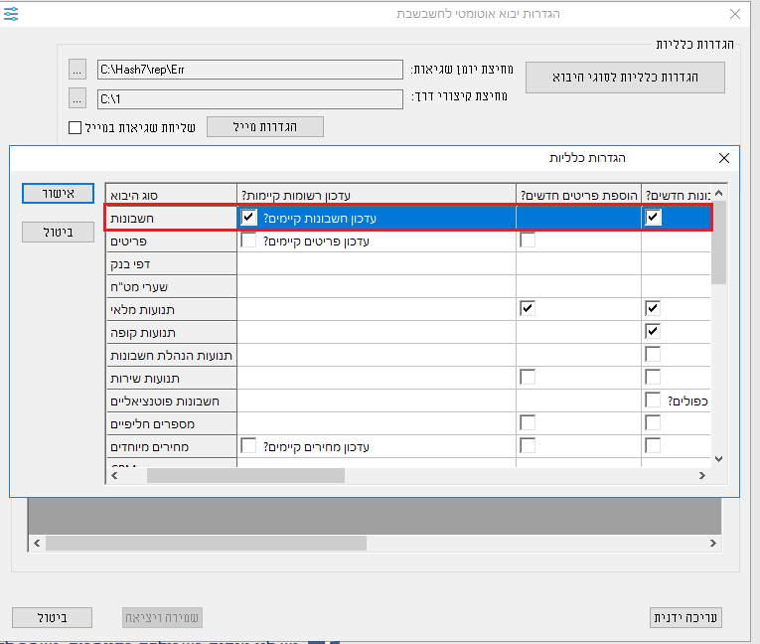Enable כפולים? checkbox in חשבונות פוטנציאליים row

click(x=653, y=401)
